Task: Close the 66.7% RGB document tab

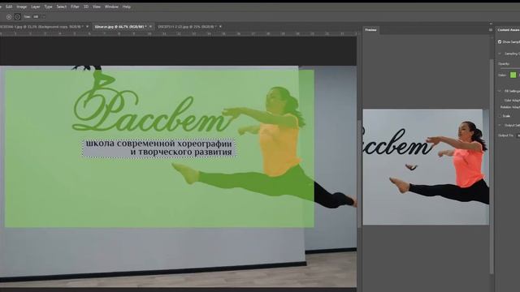Action: pyautogui.click(x=150, y=27)
